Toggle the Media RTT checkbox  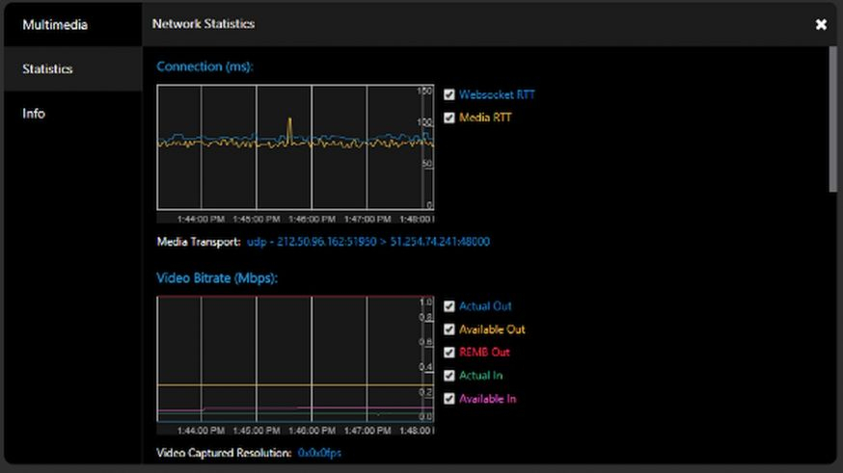click(449, 118)
